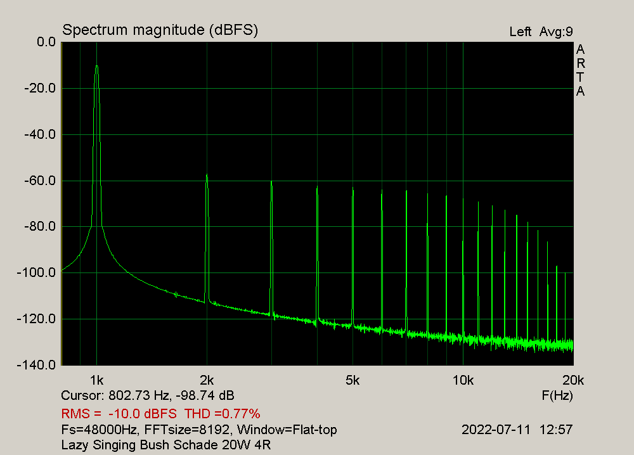Click the 'FFTsize=8192' text

pyautogui.click(x=186, y=430)
